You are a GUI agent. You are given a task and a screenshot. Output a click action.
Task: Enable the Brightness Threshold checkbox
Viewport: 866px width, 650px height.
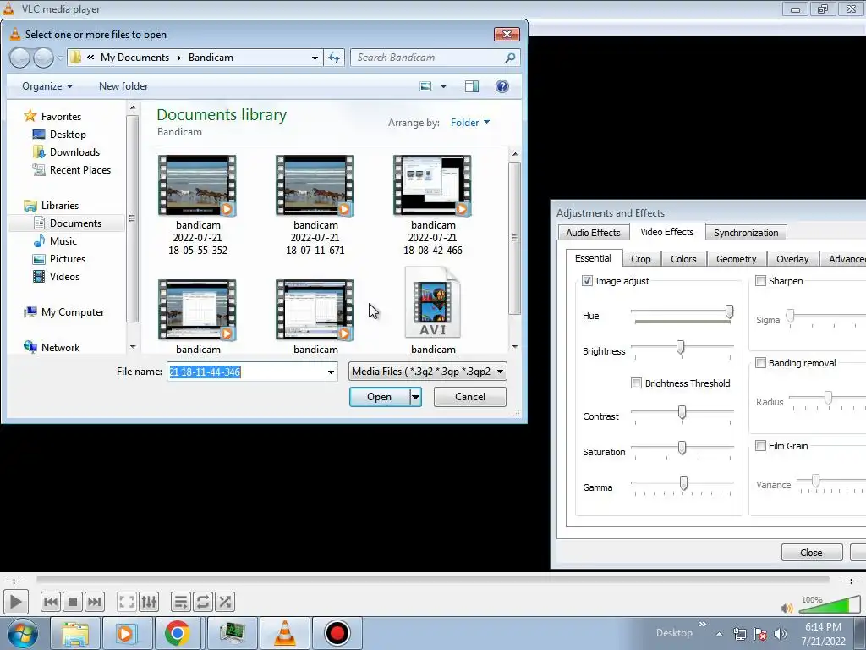coord(636,383)
